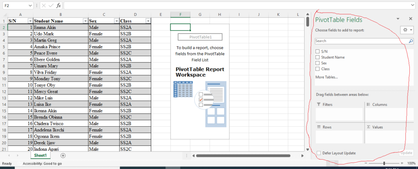Check the Student Name field checkbox
The image size is (418, 169).
click(318, 57)
